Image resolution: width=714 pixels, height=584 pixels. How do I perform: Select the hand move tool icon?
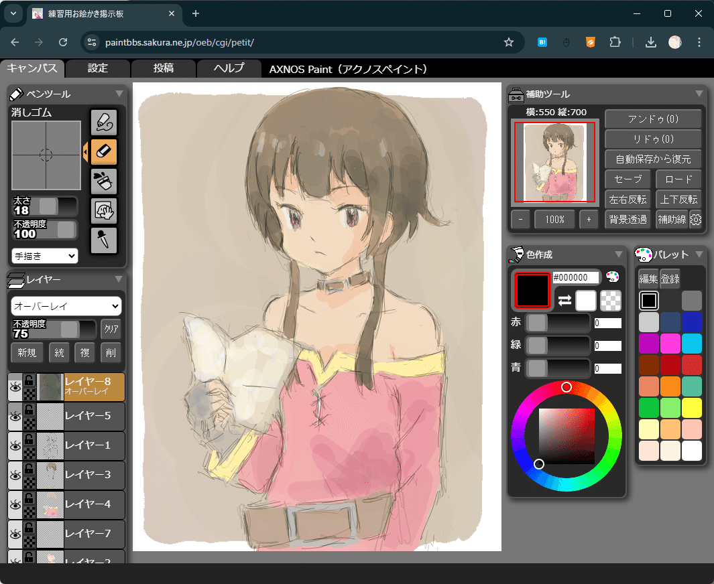pos(104,210)
